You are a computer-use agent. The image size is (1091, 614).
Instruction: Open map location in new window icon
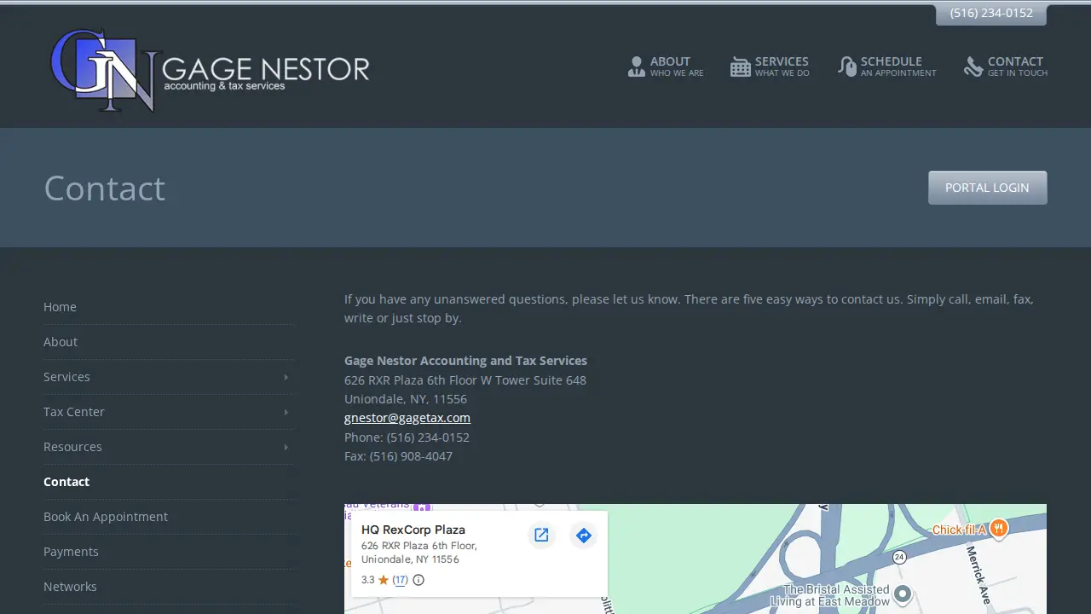(541, 535)
